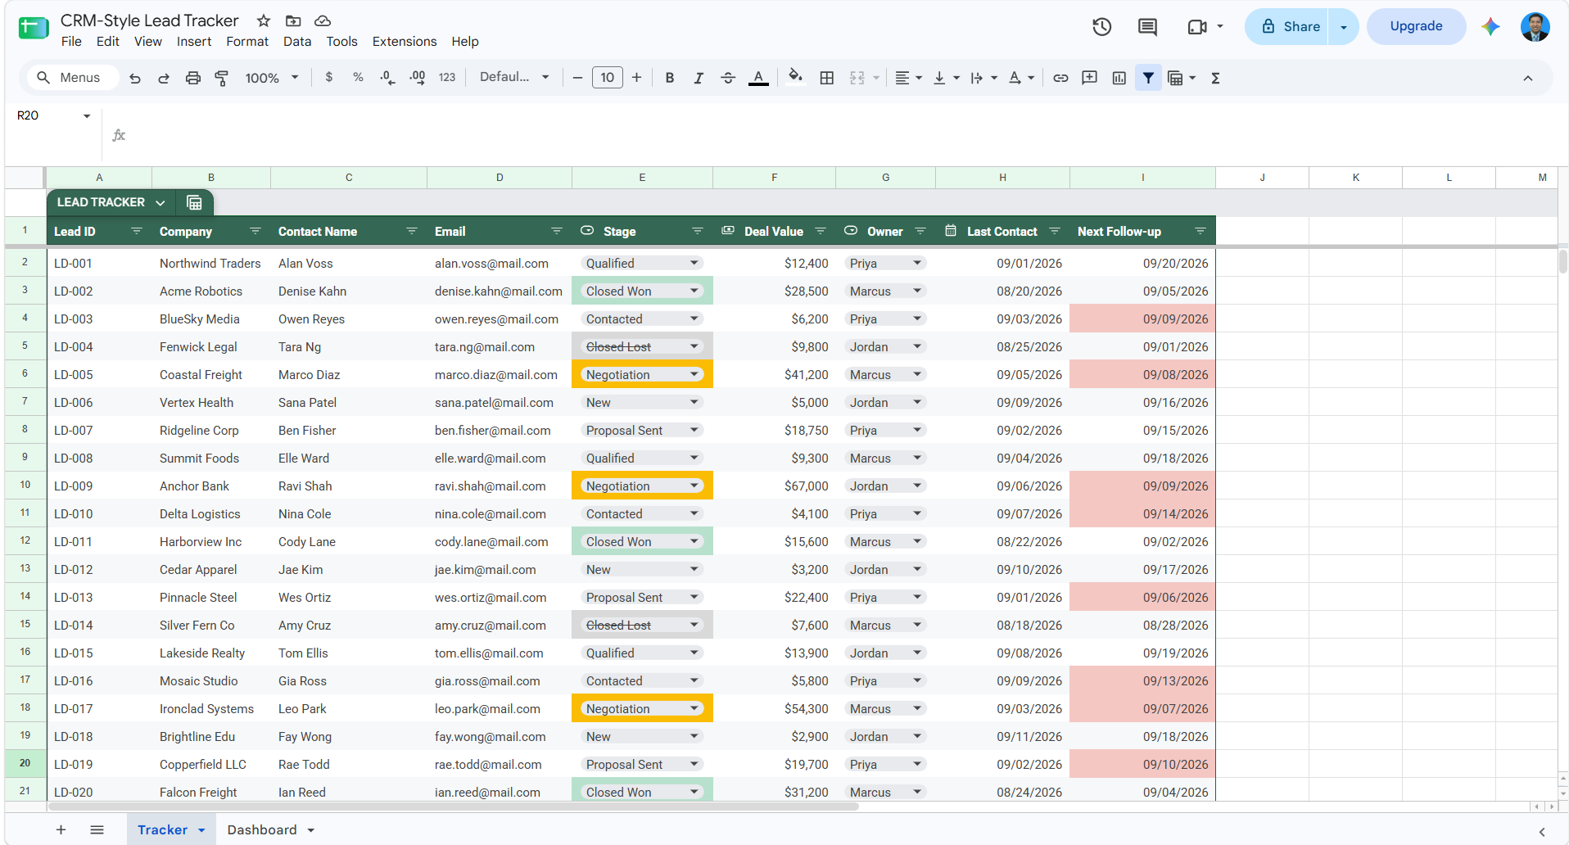1569x845 pixels.
Task: Open the text color picker
Action: point(758,78)
